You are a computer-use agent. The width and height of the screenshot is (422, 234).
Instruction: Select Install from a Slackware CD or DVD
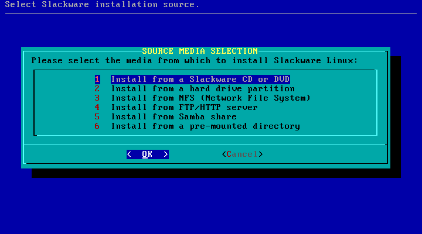tap(200, 79)
